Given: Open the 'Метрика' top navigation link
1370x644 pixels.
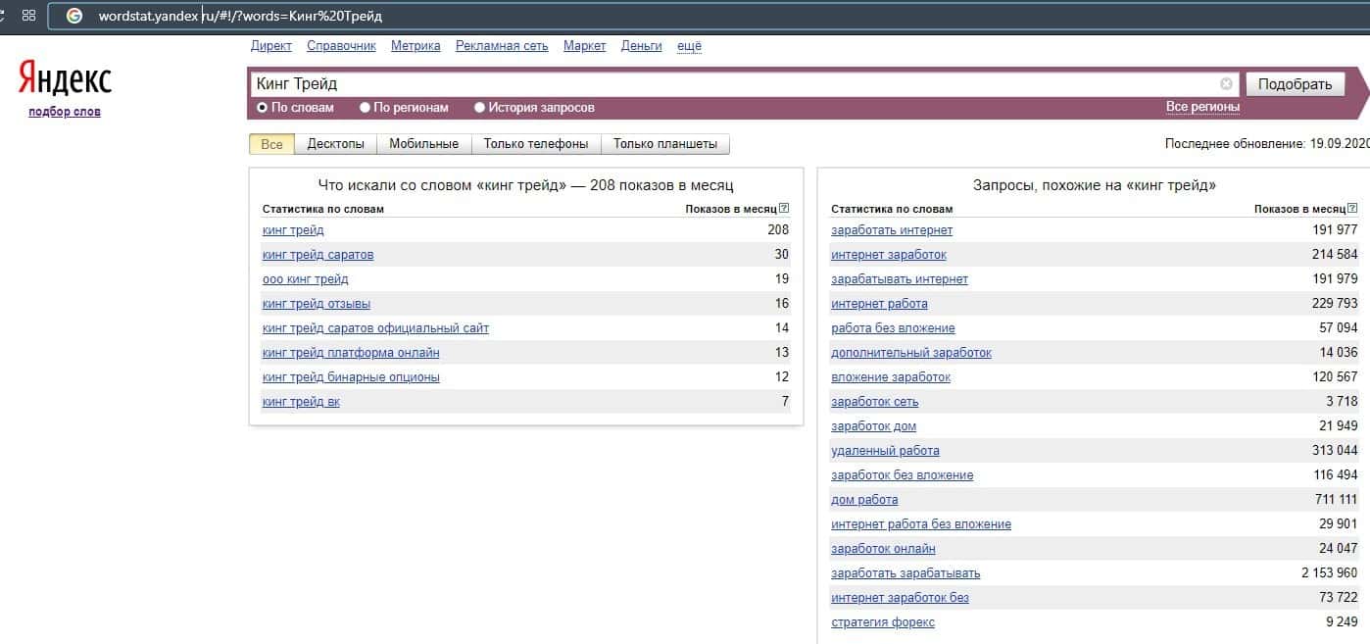Looking at the screenshot, I should click(416, 46).
